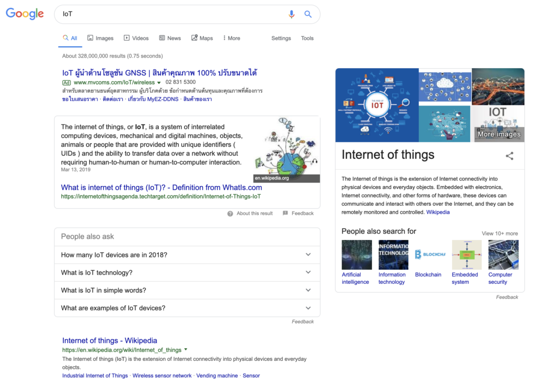Click the Ad badge icon

point(66,83)
